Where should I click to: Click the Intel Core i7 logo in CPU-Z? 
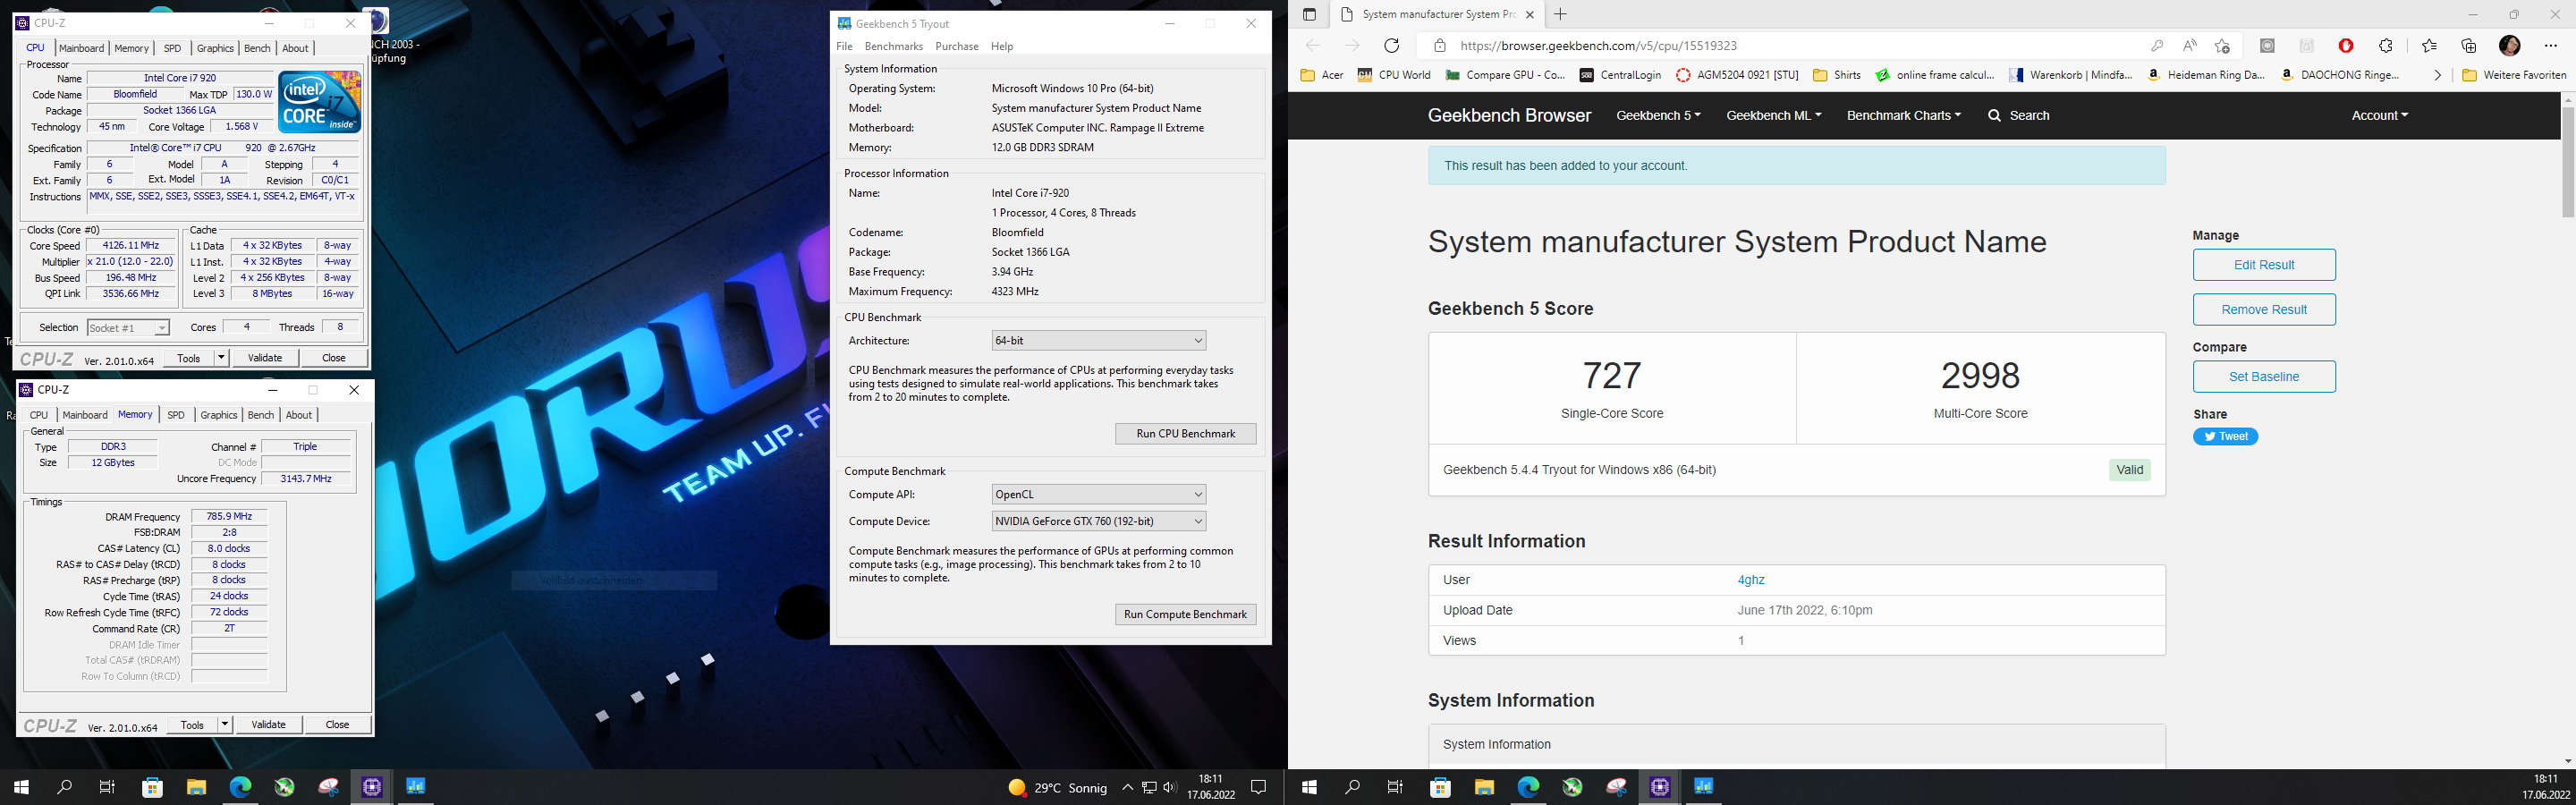click(319, 102)
